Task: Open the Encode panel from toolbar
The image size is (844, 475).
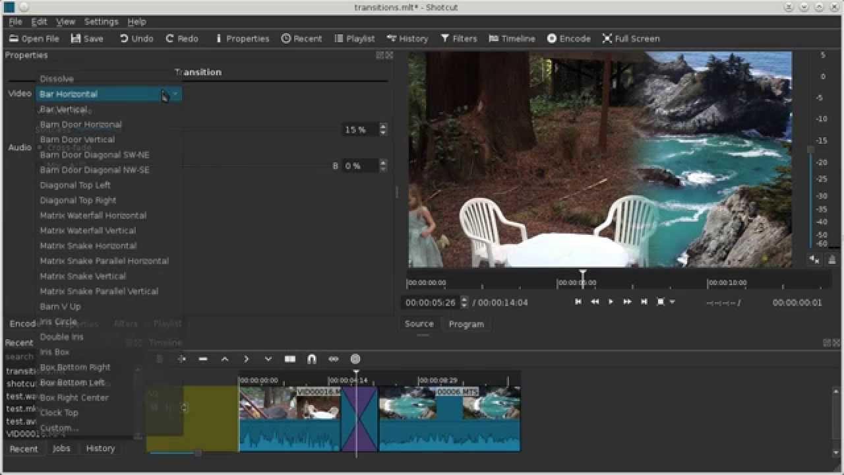Action: 568,38
